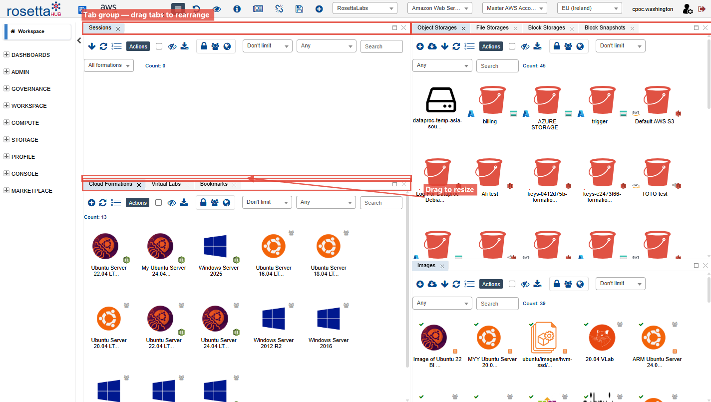Click the Search field in Object Storages panel

point(497,66)
